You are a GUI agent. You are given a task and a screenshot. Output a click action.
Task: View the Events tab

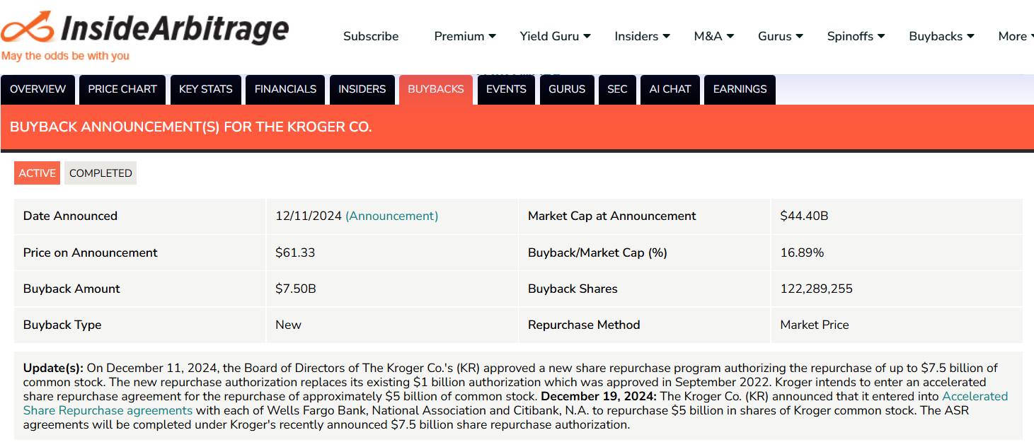pos(506,89)
